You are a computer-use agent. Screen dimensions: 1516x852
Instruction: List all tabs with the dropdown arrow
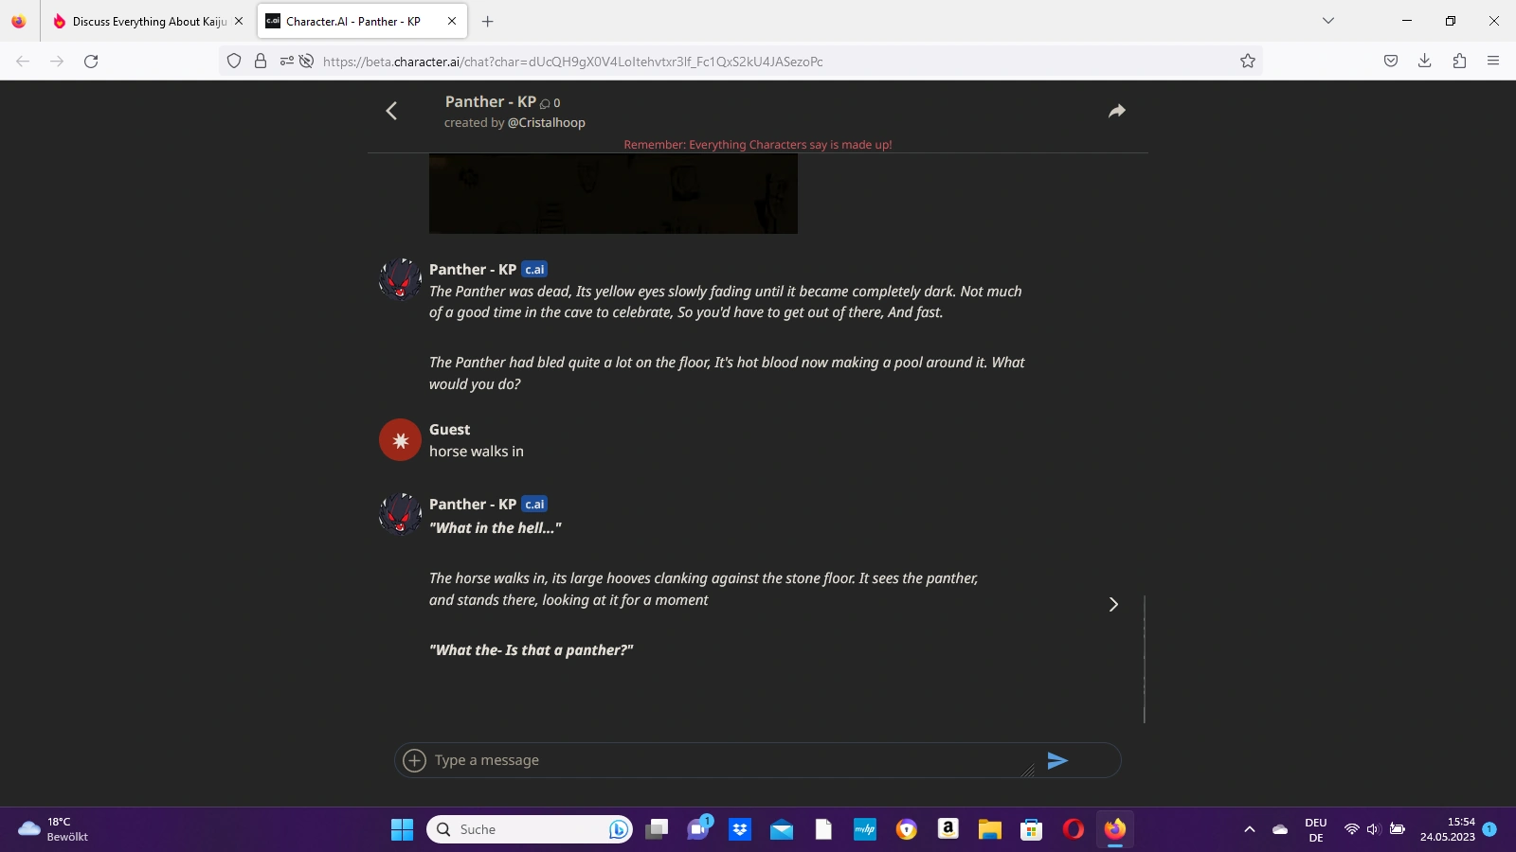(1328, 21)
